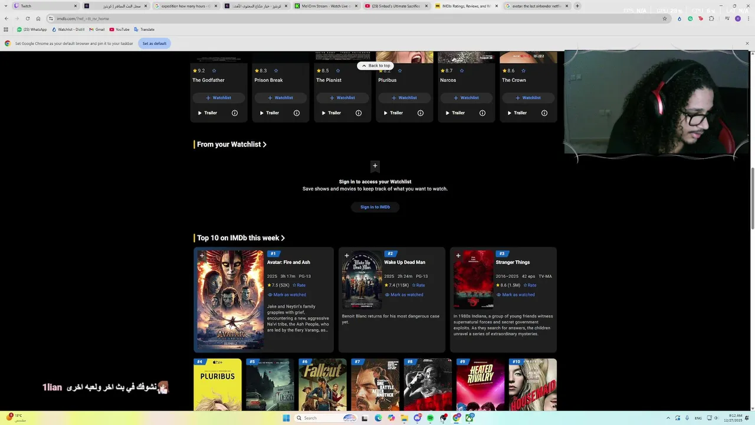
Task: Switch to Sinbad's Ultimate Sacrifice tab
Action: (396, 6)
